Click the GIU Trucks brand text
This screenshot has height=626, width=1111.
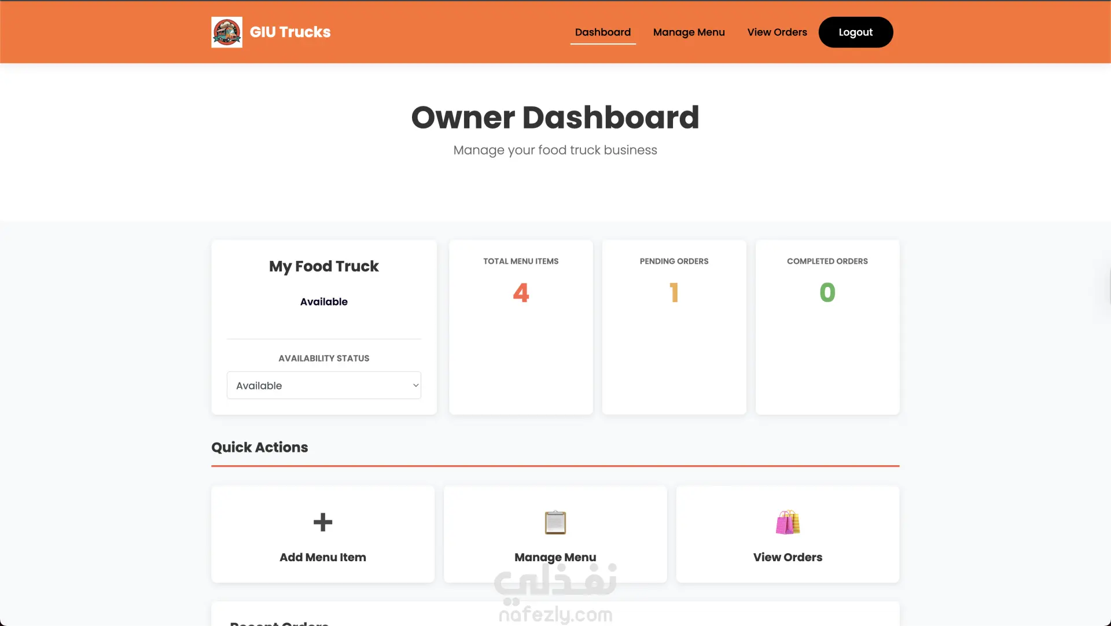290,32
